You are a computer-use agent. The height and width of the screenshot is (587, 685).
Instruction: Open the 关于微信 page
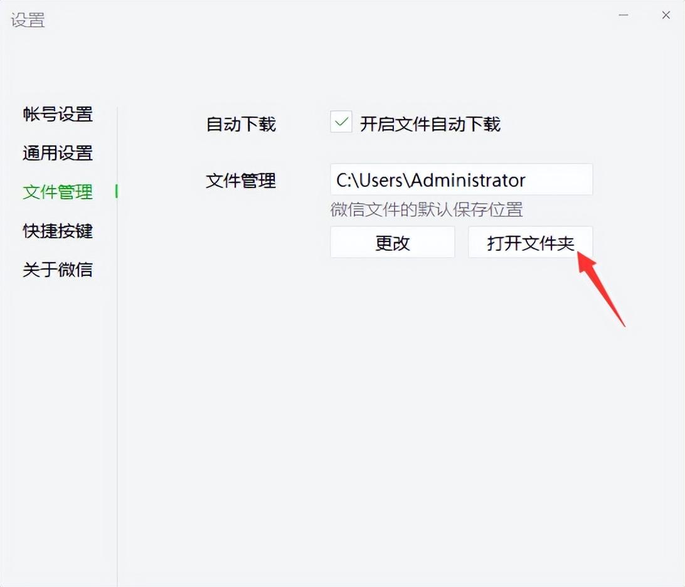58,270
